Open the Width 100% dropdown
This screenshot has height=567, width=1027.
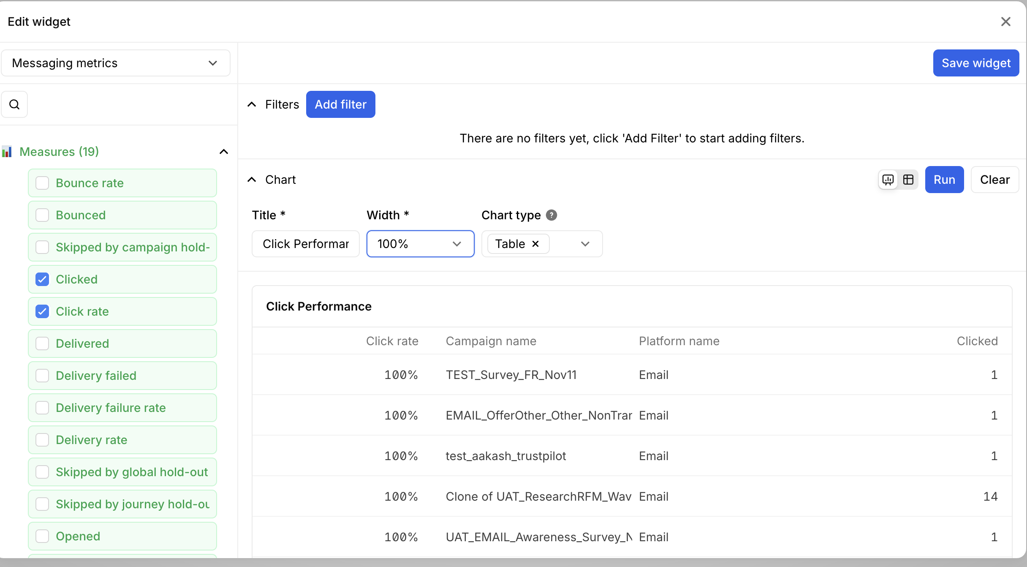pos(420,244)
